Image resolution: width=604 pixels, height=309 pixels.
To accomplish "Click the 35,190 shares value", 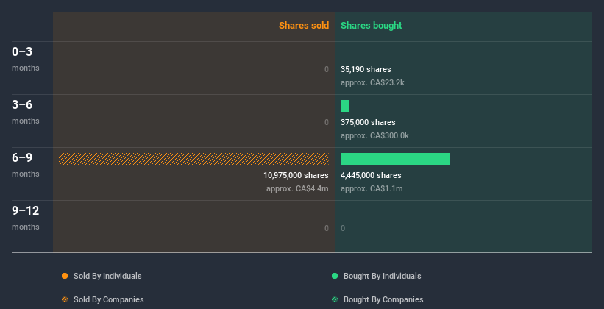I will pos(366,69).
